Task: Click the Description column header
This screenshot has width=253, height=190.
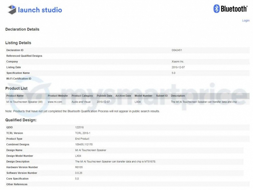Action: pyautogui.click(x=178, y=96)
